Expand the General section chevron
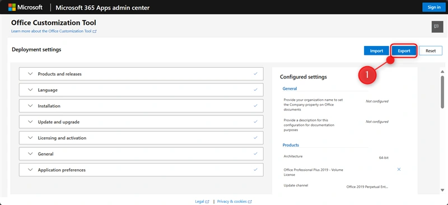Viewport: 448px width, 205px height. click(x=31, y=154)
